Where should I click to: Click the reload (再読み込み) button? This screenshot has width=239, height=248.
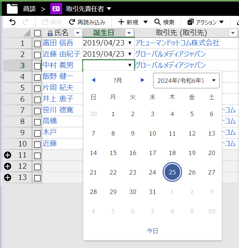[x=87, y=22]
